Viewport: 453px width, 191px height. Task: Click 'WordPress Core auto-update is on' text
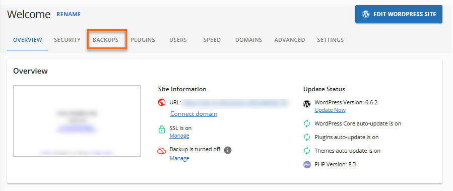pos(358,123)
